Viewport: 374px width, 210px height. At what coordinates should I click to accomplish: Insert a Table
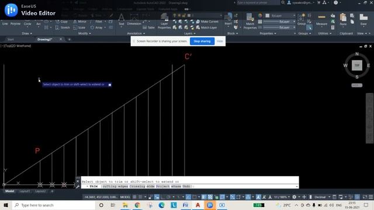coord(149,27)
